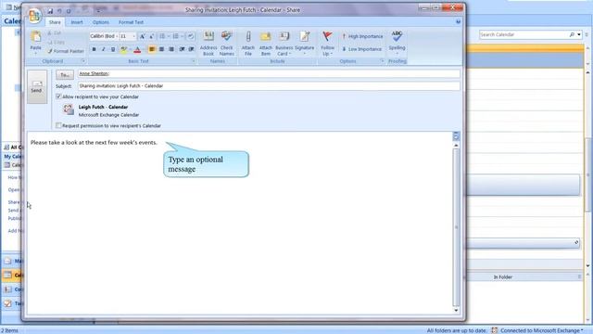Attach a file with the paperclip icon
Screen dimensions: 593x334
click(248, 44)
